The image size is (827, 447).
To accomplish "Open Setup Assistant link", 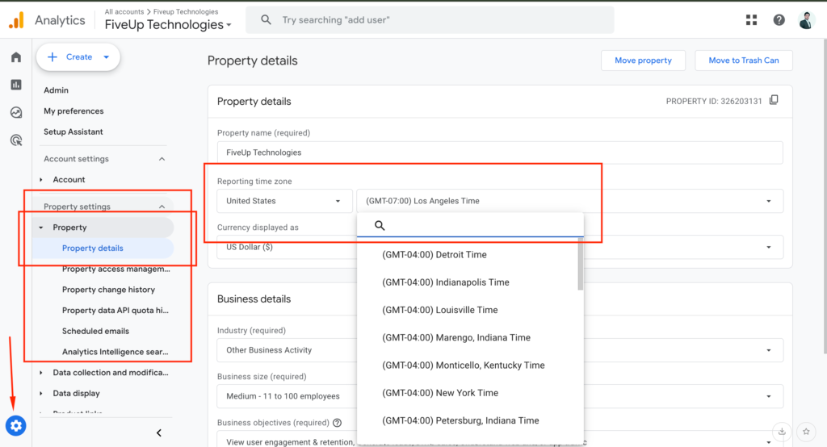I will (73, 132).
